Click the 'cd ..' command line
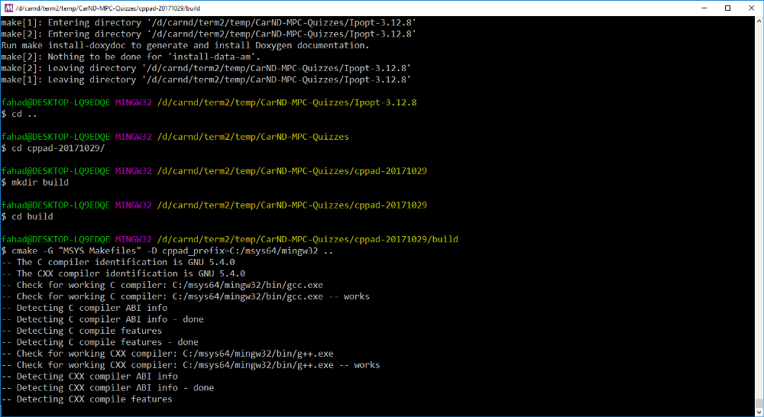The height and width of the screenshot is (417, 764). coord(19,114)
